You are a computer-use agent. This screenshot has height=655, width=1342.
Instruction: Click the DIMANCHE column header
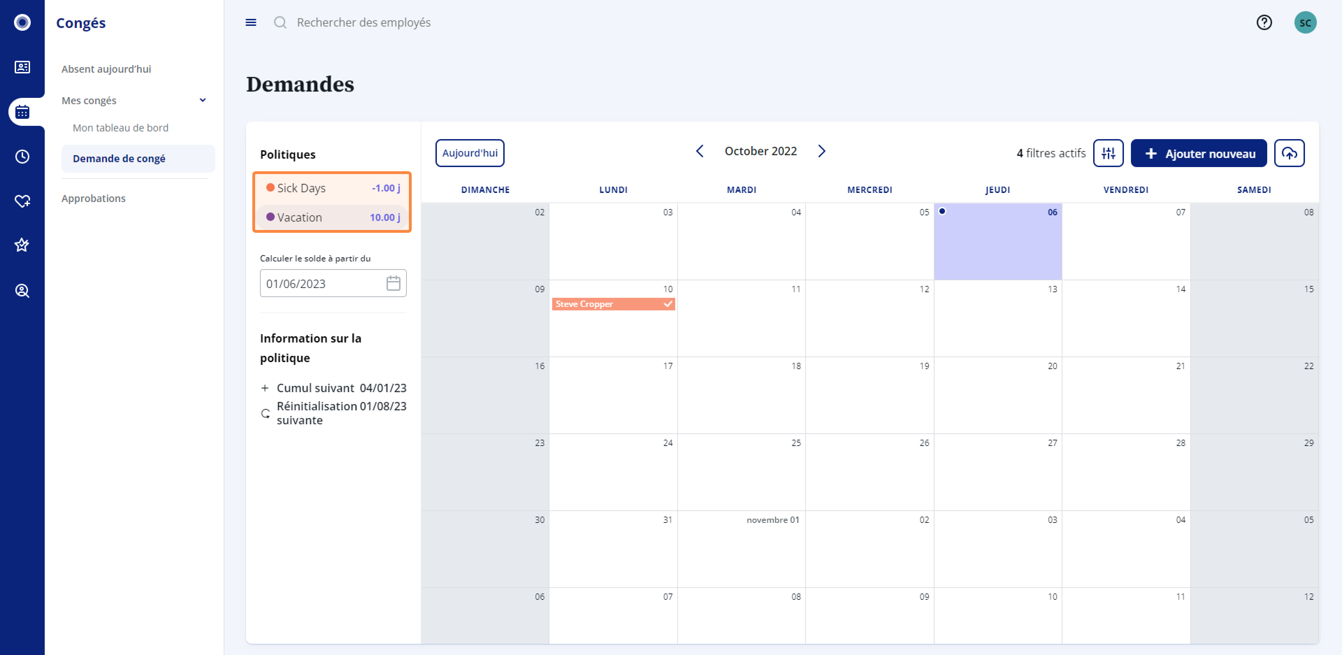[x=485, y=190]
